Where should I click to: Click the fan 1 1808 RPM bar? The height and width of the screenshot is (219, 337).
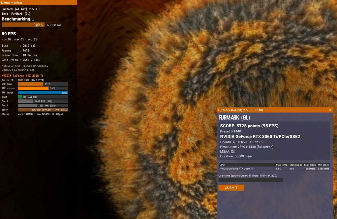tap(43, 105)
